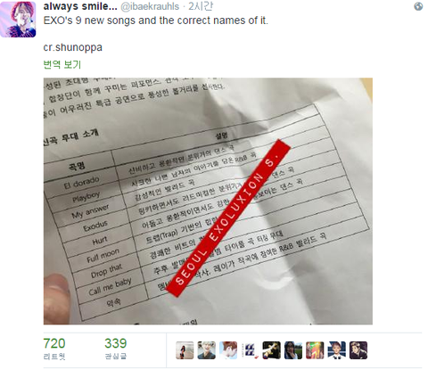This screenshot has width=428, height=378.
Task: Click the sixth avatar of a dark-haired person
Action: point(293,350)
